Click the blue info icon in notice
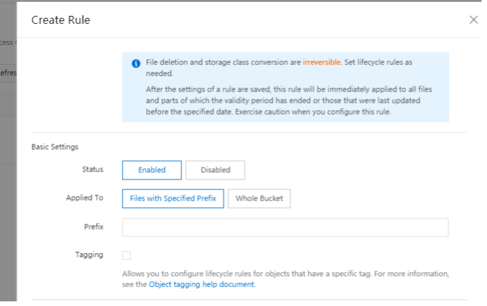This screenshot has height=306, width=487. pyautogui.click(x=136, y=64)
